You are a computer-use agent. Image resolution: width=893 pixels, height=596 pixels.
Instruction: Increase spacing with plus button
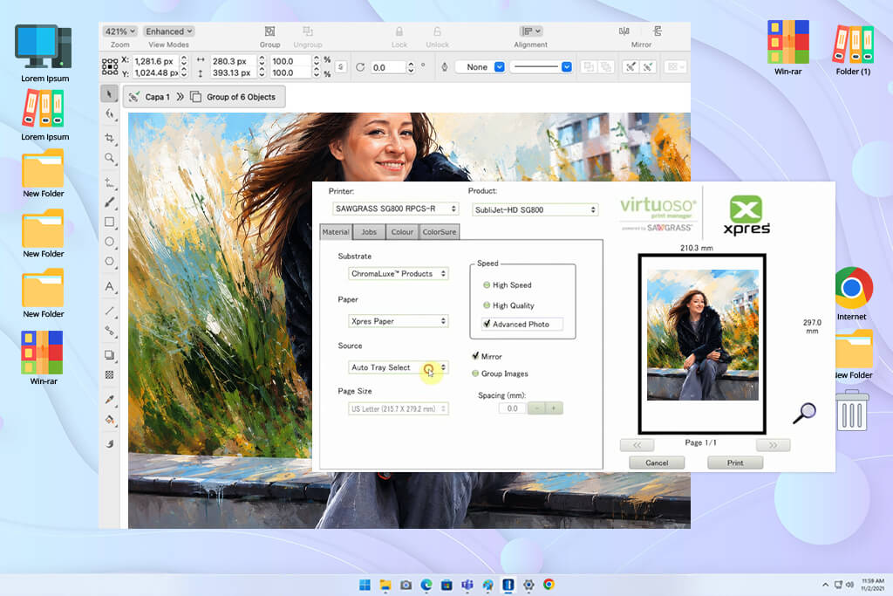554,408
